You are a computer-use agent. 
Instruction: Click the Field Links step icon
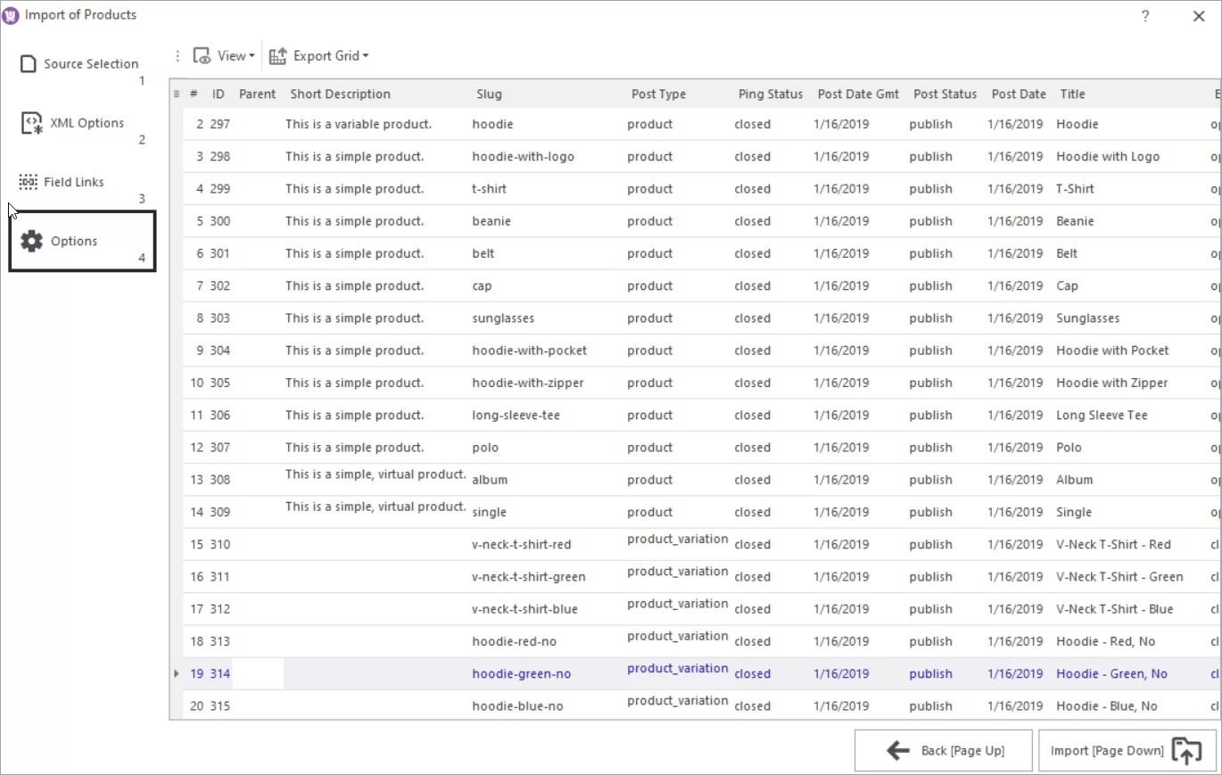pos(28,181)
